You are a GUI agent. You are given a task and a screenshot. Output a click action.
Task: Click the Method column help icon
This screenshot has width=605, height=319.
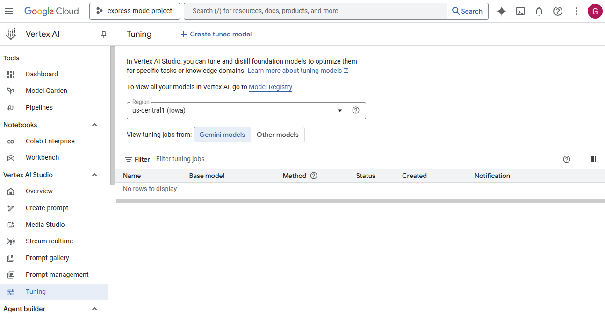[x=314, y=176]
